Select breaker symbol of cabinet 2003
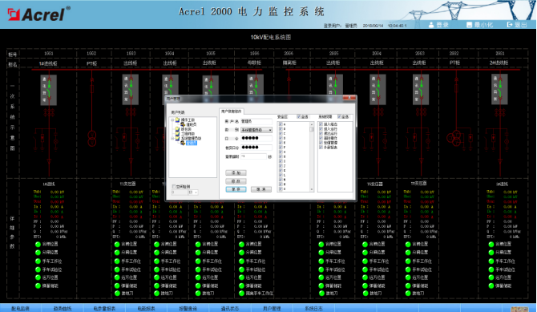This screenshot has width=537, height=312. pos(421,89)
